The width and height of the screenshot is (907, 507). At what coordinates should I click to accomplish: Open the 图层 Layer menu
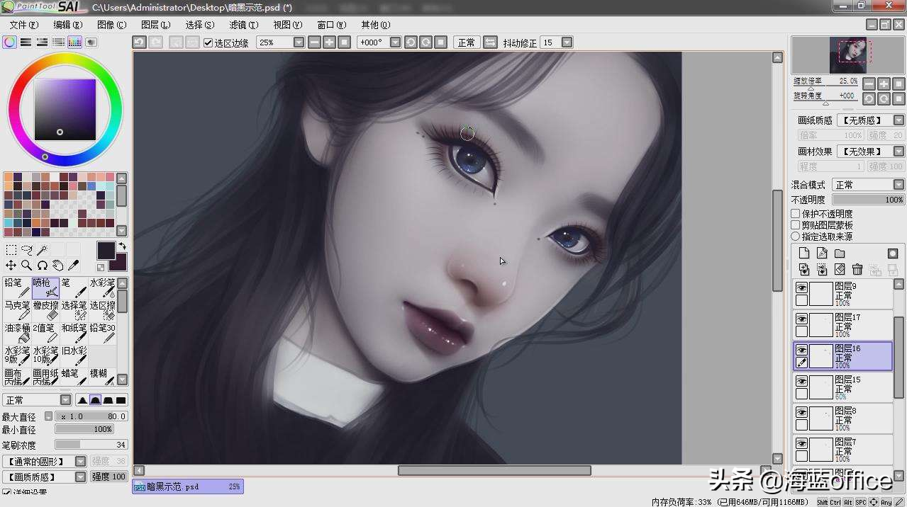[x=155, y=25]
